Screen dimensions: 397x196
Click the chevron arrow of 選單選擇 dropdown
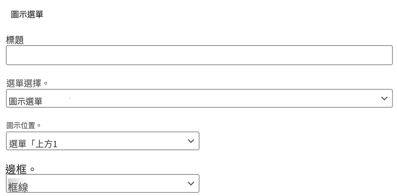click(384, 98)
